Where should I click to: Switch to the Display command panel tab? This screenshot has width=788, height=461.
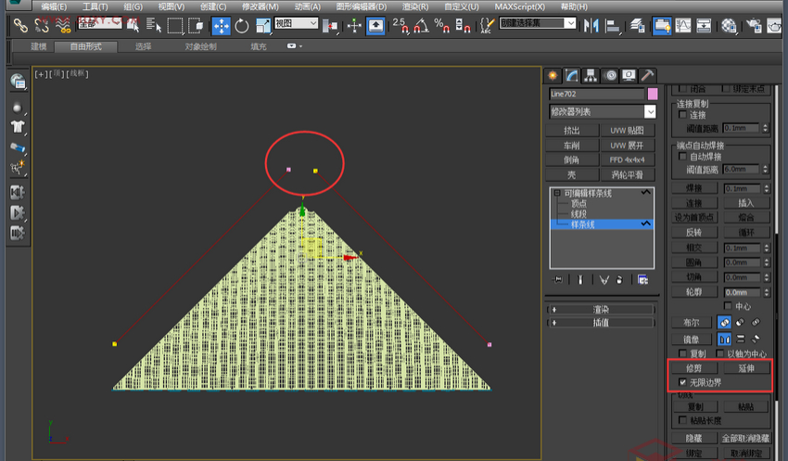click(x=629, y=75)
